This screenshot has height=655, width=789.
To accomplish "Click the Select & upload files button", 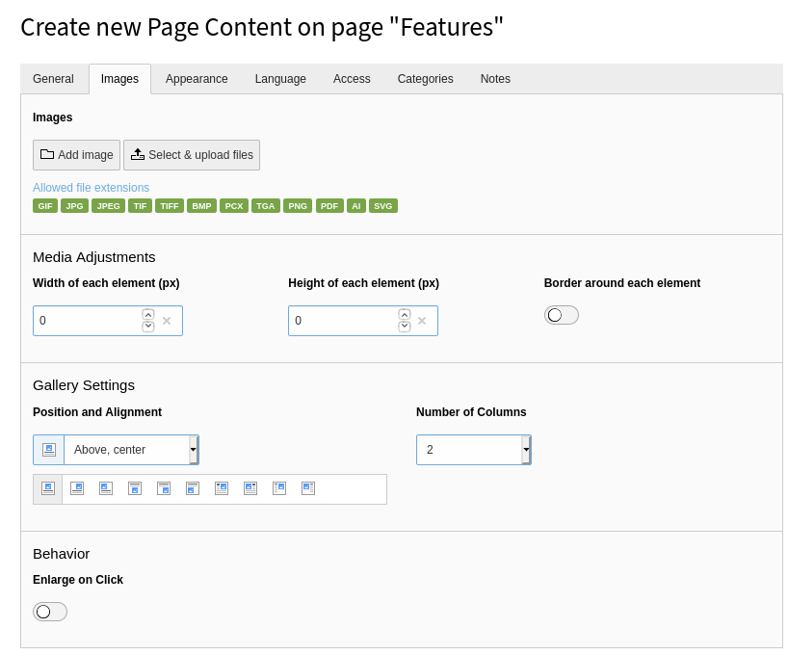I will tap(192, 155).
